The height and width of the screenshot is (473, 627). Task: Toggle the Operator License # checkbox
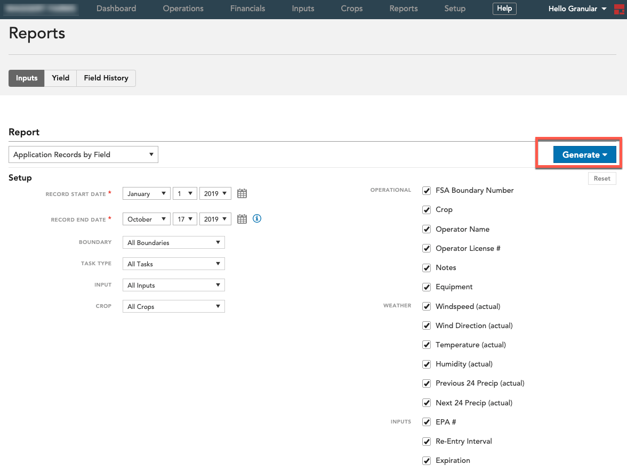click(x=427, y=248)
